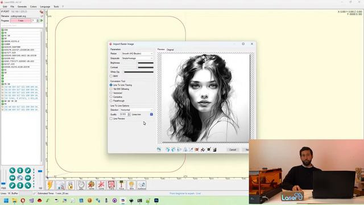Click the Quality value input field
364x205 pixels.
coord(124,114)
